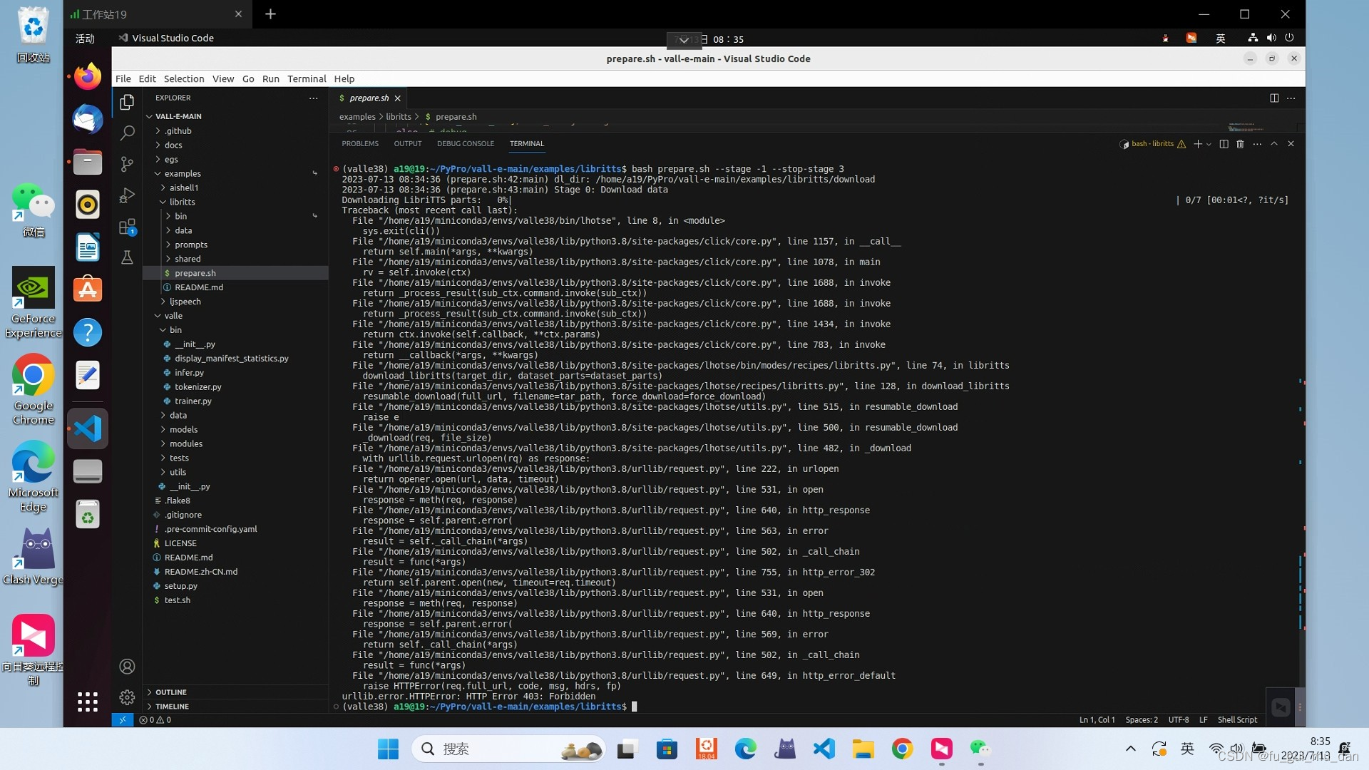Select bash - libritts terminal label

tap(1152, 144)
